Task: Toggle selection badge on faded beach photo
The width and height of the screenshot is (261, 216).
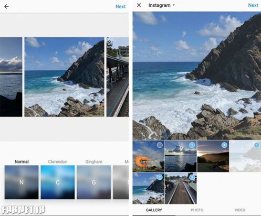Action: point(257,145)
